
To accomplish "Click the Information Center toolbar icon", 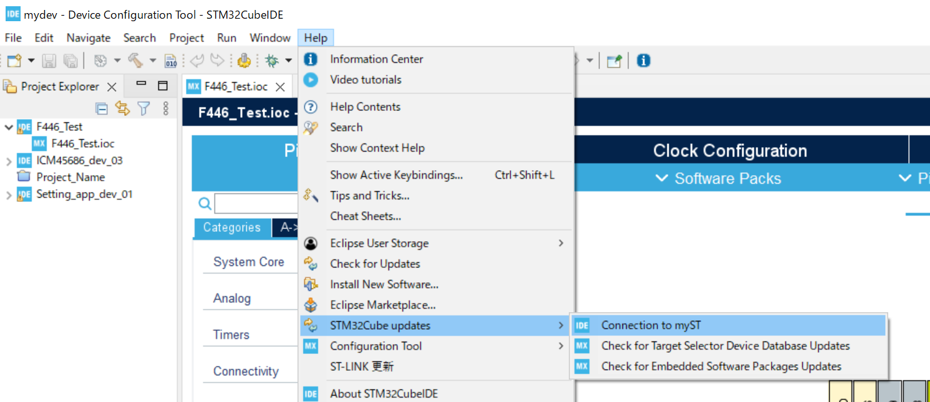I will click(x=644, y=60).
